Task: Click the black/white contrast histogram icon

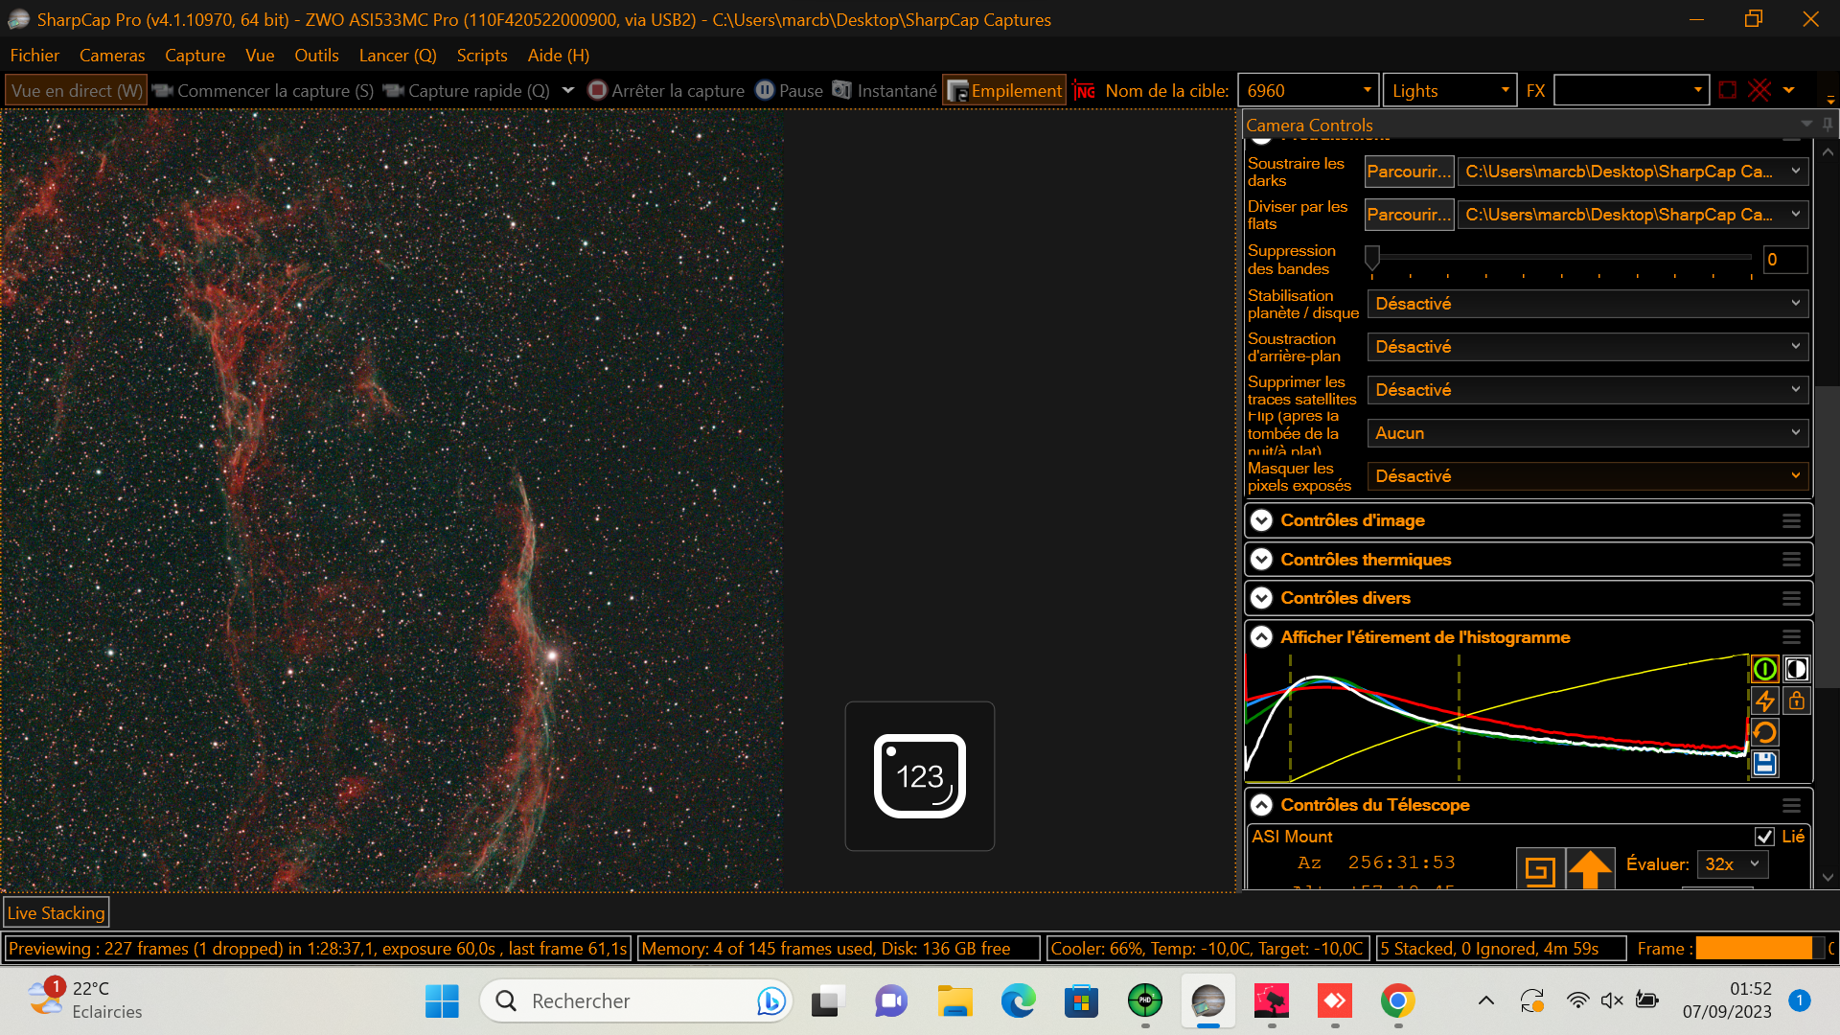Action: pyautogui.click(x=1796, y=669)
